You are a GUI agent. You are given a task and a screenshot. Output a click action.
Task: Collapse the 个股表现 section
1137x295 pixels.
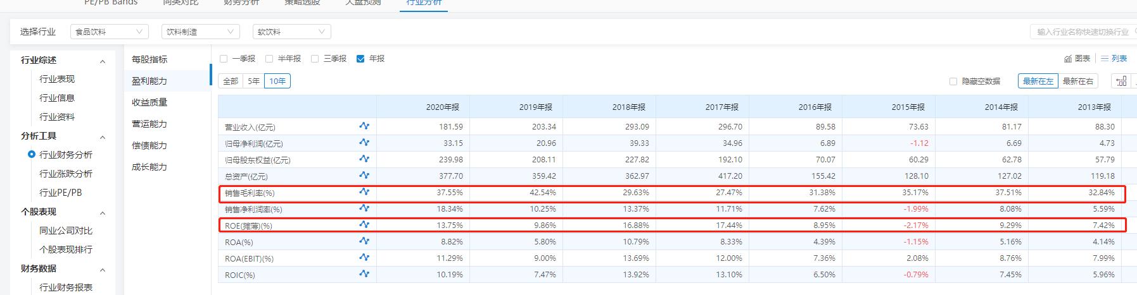[103, 213]
